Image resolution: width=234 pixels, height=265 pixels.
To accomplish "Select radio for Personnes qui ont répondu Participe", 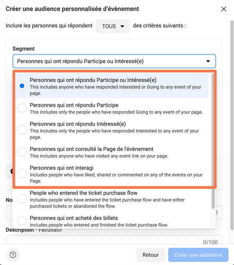I will point(22,108).
